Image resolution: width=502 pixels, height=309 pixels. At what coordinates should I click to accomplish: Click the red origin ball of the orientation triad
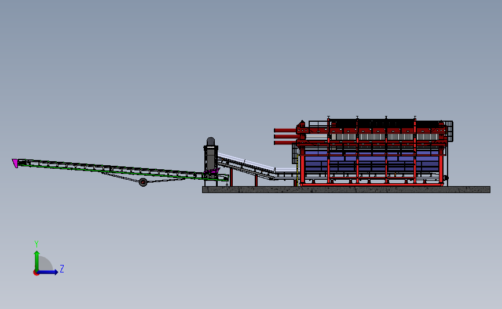click(x=36, y=273)
